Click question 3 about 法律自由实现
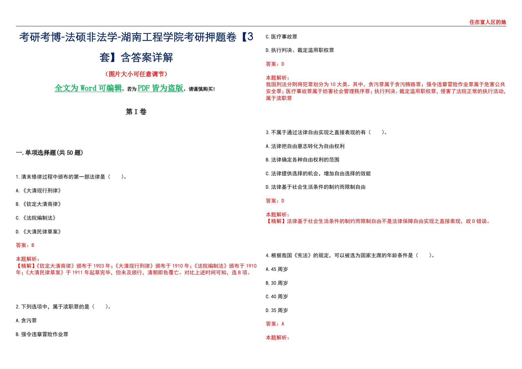This screenshot has height=369, width=522. (327, 132)
